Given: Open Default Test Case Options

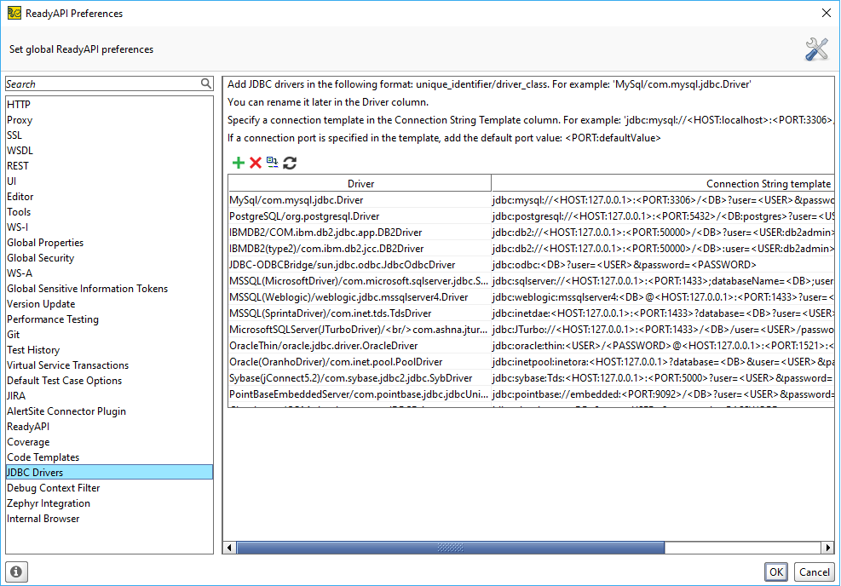Looking at the screenshot, I should (109, 381).
